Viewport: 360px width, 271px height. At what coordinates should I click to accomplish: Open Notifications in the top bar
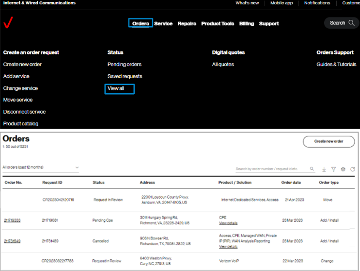click(317, 3)
